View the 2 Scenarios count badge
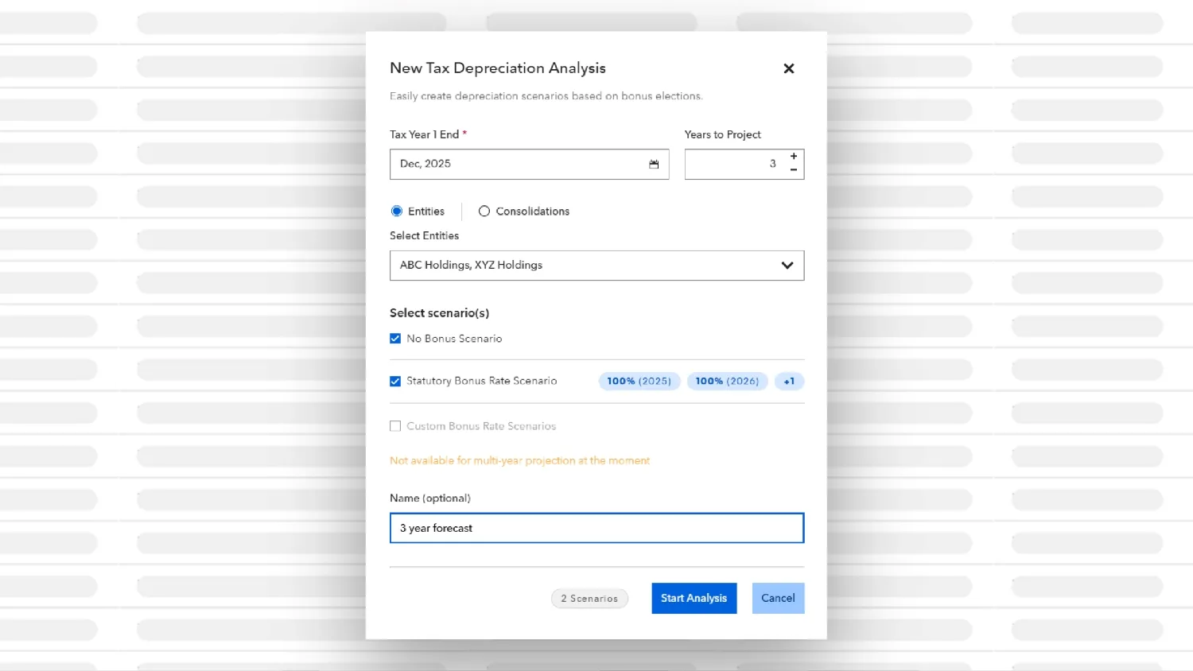Viewport: 1193px width, 671px height. click(589, 599)
